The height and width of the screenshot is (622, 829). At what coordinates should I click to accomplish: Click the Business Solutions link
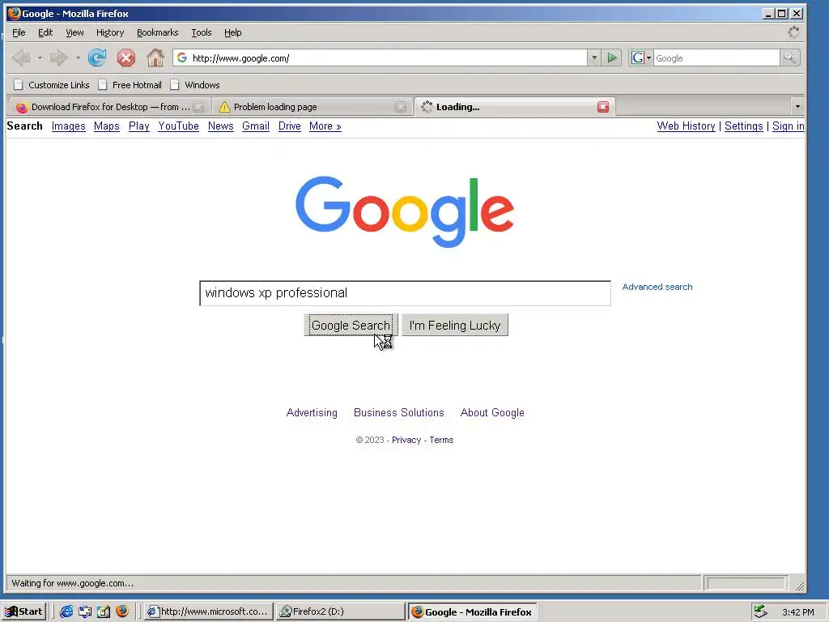pyautogui.click(x=398, y=412)
